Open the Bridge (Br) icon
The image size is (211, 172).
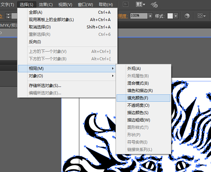pos(126,4)
